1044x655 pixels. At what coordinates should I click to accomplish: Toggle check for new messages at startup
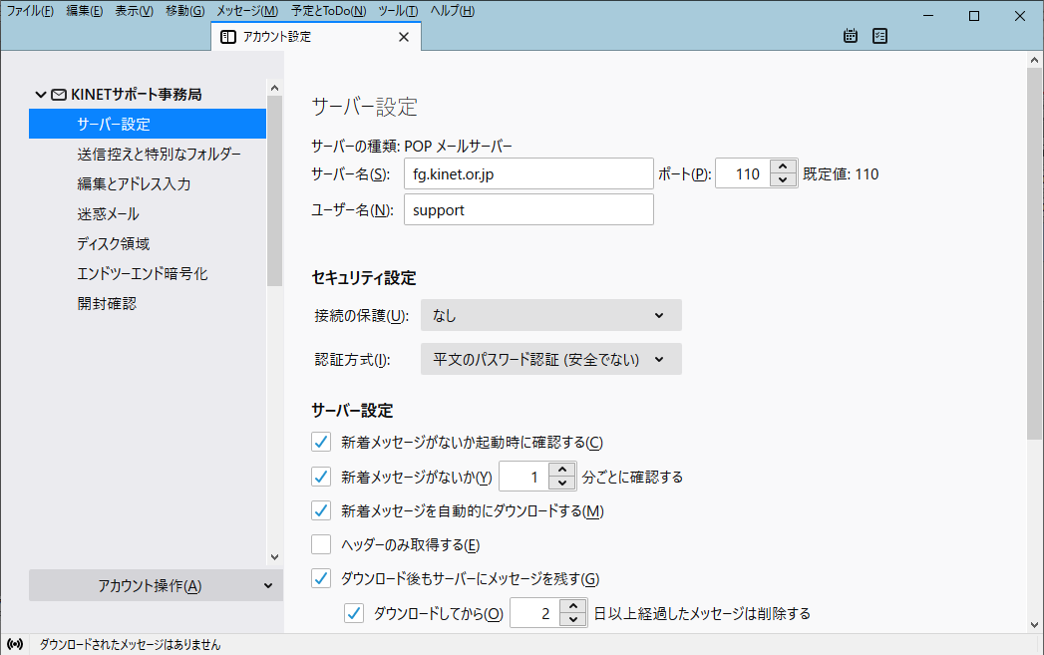tap(321, 442)
